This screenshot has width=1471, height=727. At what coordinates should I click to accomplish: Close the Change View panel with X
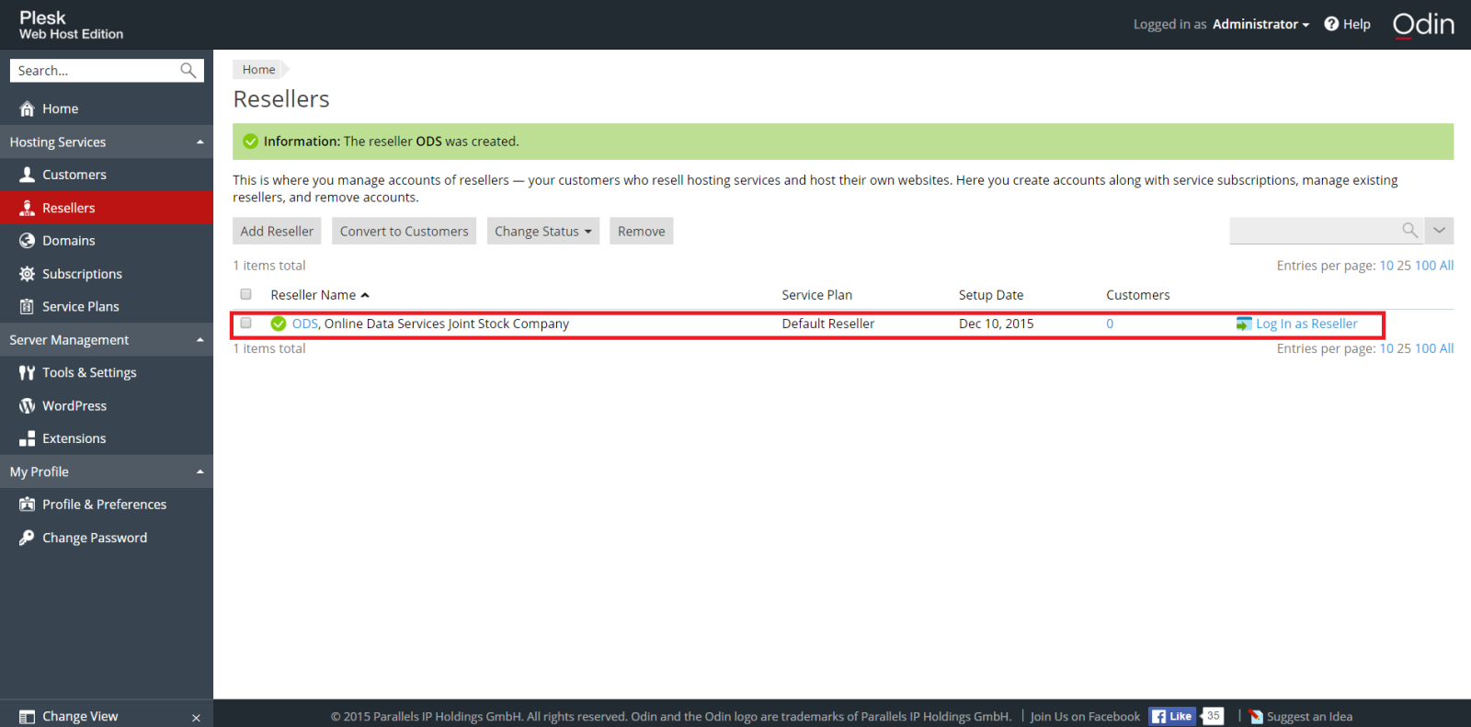tap(196, 717)
